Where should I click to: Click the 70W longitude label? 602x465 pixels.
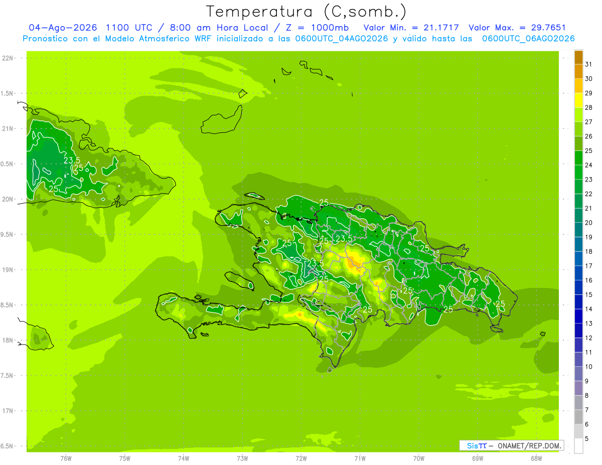tap(419, 458)
